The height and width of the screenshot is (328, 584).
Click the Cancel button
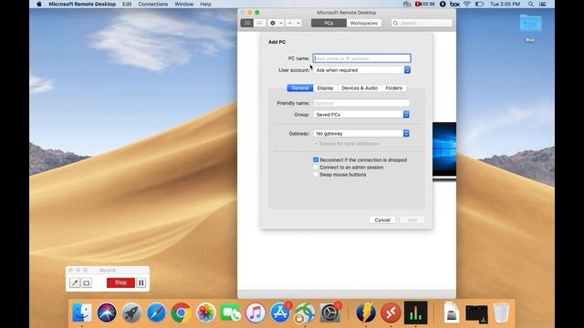(382, 220)
